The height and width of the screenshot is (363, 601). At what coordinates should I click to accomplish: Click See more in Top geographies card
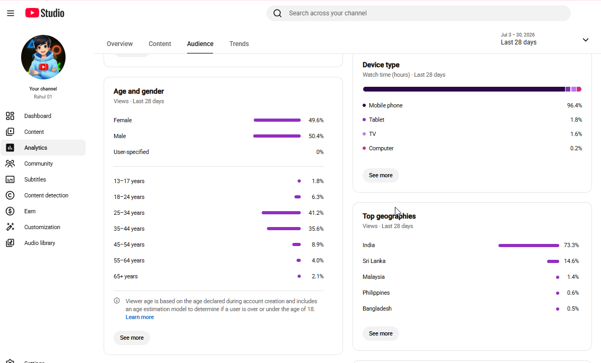[x=381, y=333]
